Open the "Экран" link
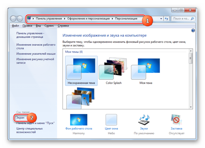This screenshot has height=148, width=205. tap(20, 118)
